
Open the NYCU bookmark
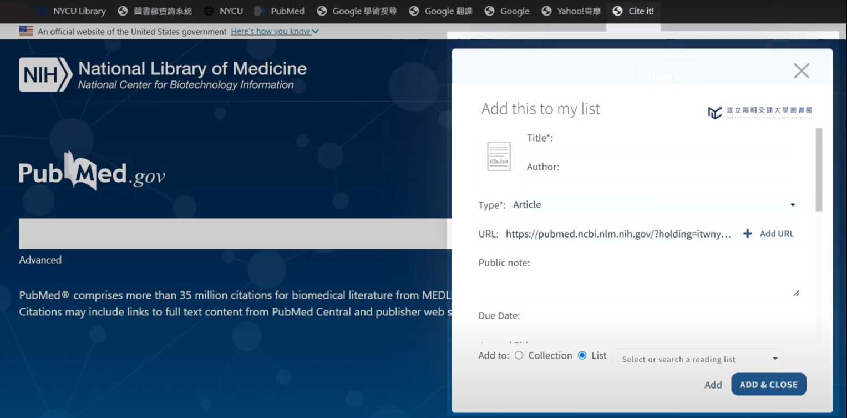[224, 11]
